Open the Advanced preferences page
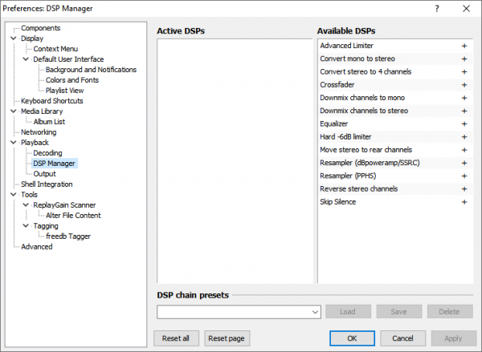The width and height of the screenshot is (482, 352). (36, 247)
